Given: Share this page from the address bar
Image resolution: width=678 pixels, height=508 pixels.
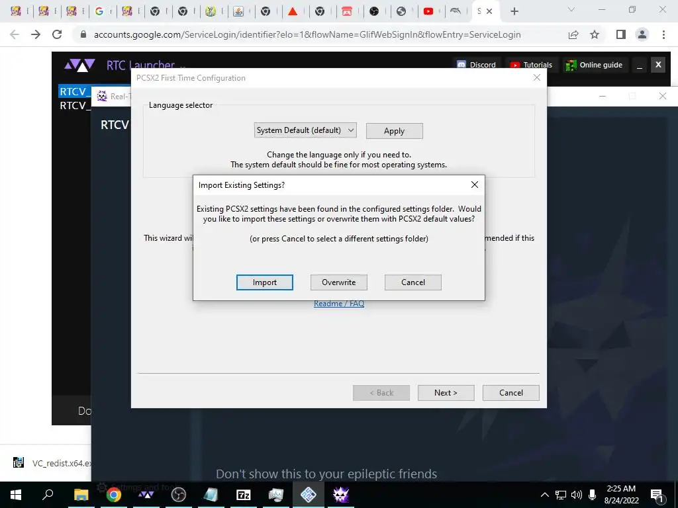Looking at the screenshot, I should (573, 34).
